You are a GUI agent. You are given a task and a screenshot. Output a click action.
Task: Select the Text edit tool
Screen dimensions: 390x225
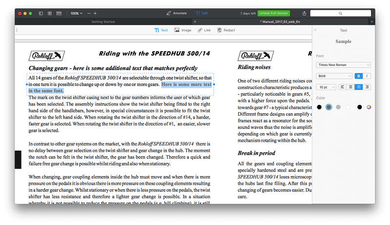(x=161, y=30)
